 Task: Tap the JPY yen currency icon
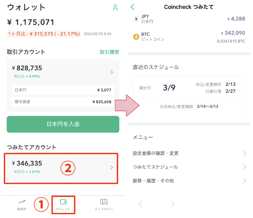click(136, 19)
